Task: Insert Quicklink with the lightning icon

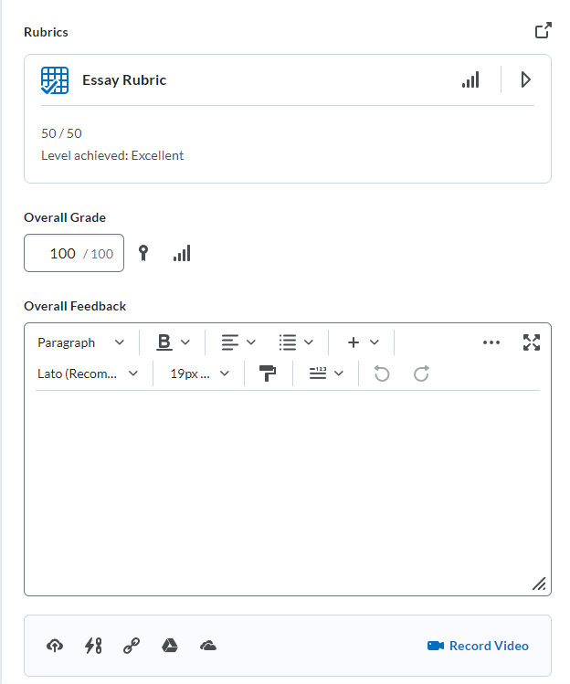Action: point(93,646)
